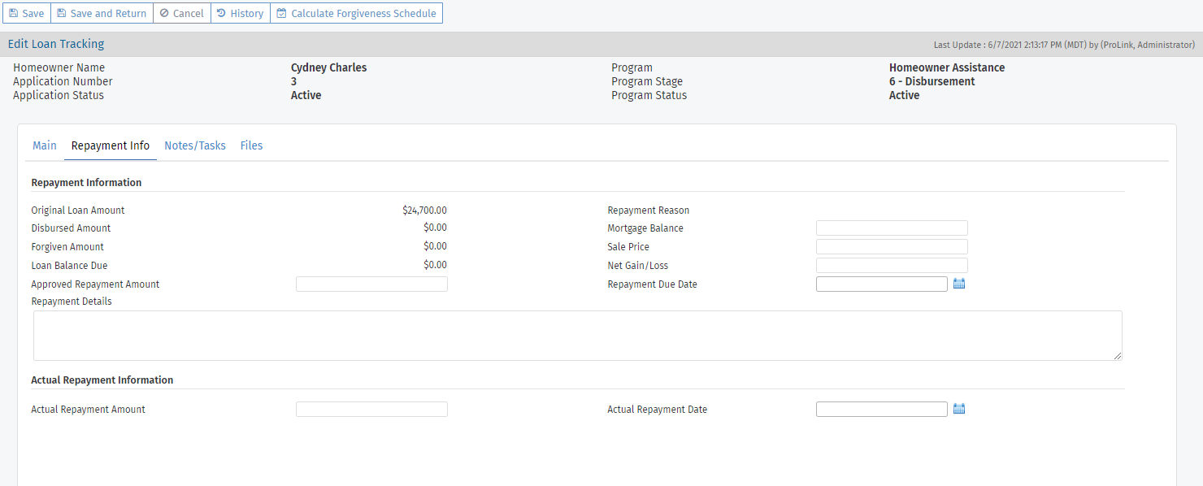Click the Approved Repayment Amount field
The image size is (1203, 486).
pos(371,283)
